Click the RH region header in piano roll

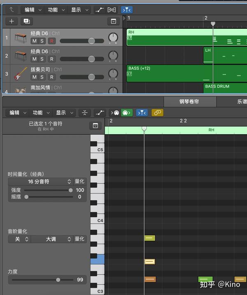coord(176,130)
